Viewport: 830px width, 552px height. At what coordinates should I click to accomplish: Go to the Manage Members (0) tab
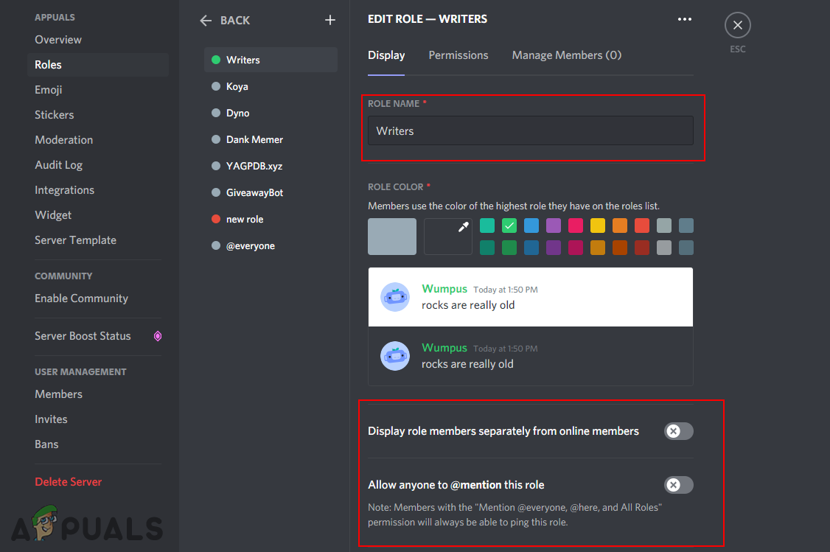pyautogui.click(x=566, y=55)
